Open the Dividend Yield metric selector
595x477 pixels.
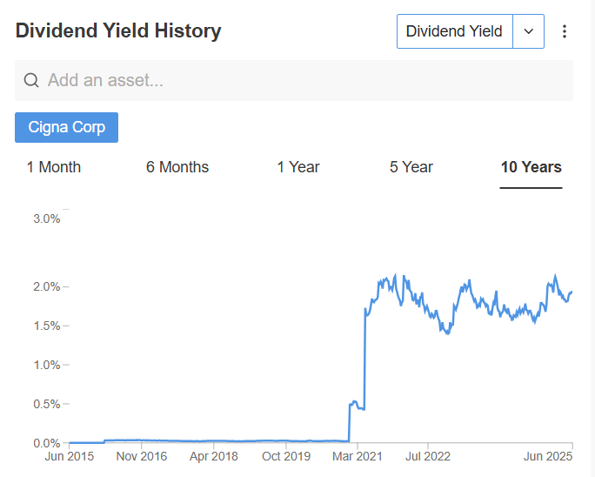(x=455, y=31)
